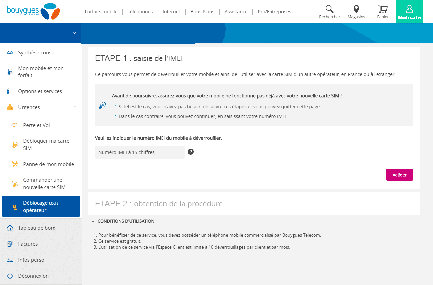
Task: Open Débloquer ma carte SIM link
Action: point(46,145)
